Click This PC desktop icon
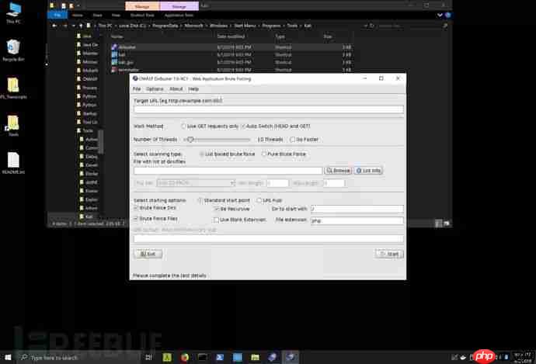The width and height of the screenshot is (536, 364). click(x=14, y=12)
